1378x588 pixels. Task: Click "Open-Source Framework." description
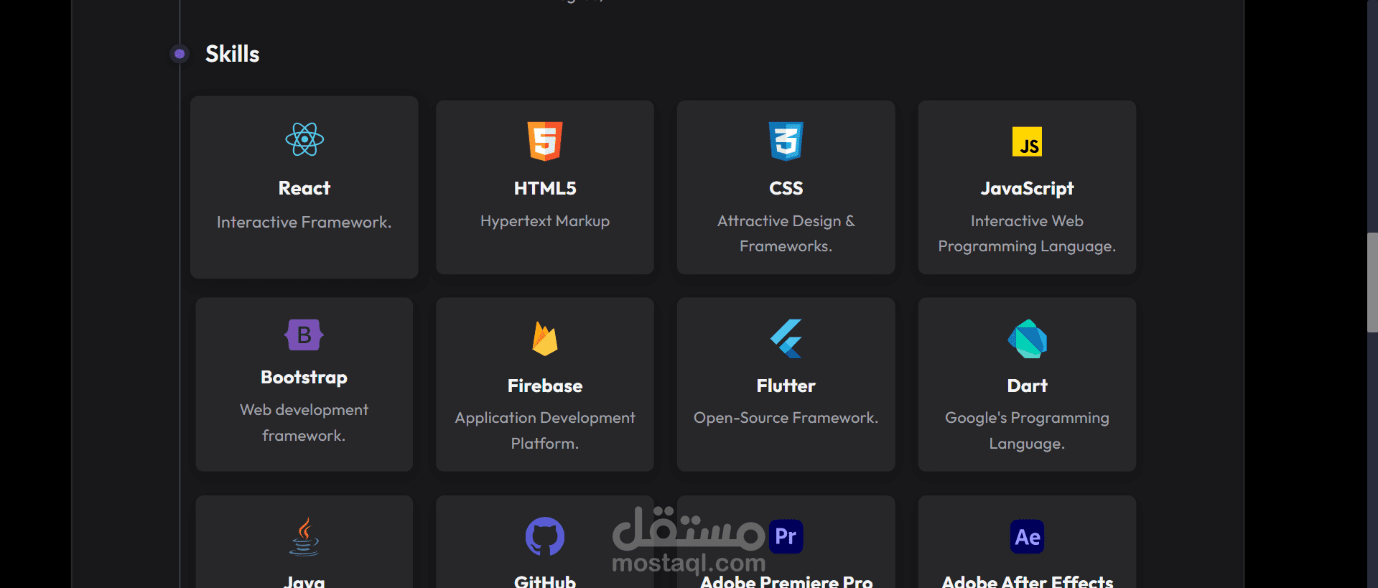point(786,418)
